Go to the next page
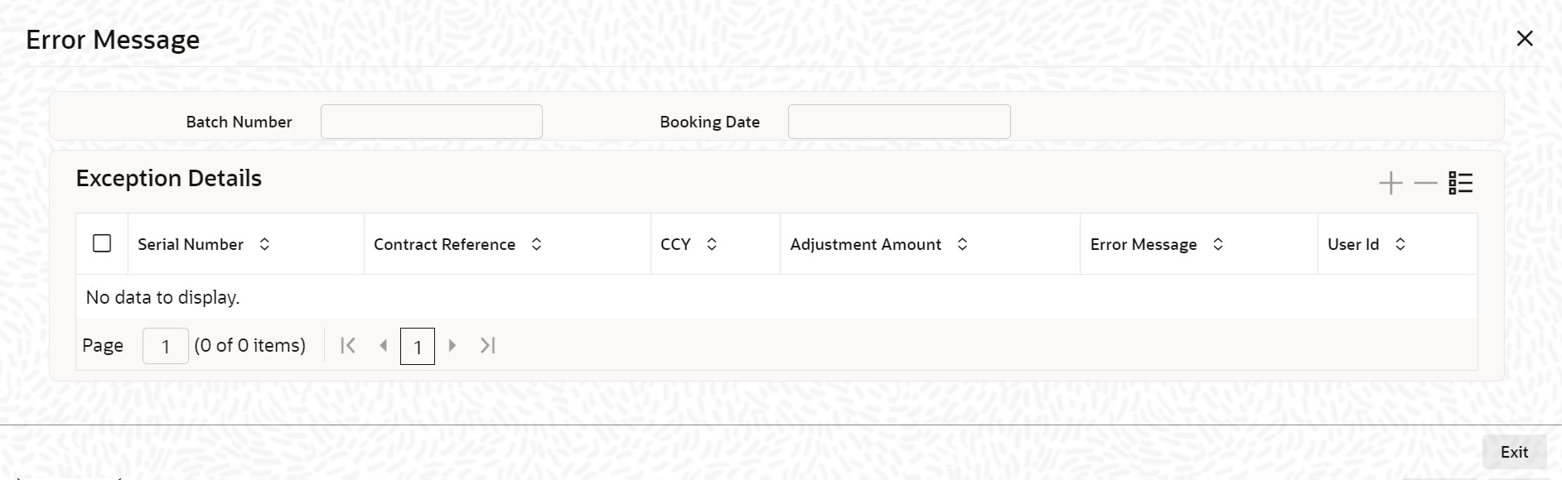 [x=452, y=346]
